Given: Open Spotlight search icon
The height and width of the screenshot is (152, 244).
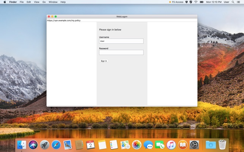Looking at the screenshot, I should tap(233, 2).
